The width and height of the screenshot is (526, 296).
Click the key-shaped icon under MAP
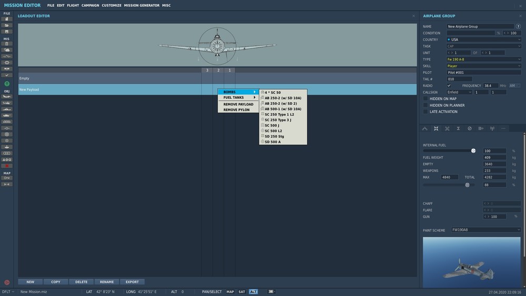(x=7, y=178)
